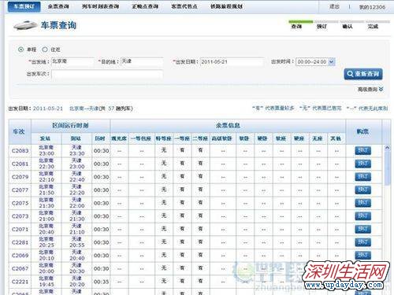Click the 出发日期 field showing 2011-05-21
This screenshot has height=295, width=394.
click(x=232, y=62)
